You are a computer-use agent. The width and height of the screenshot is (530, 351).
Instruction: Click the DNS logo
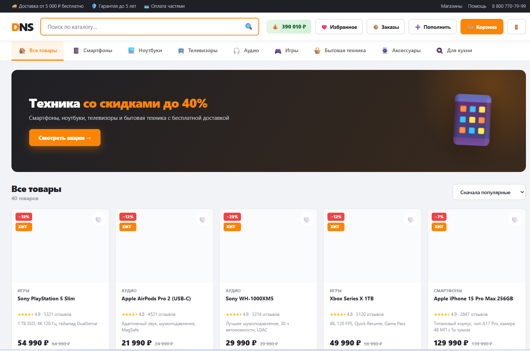(x=23, y=27)
